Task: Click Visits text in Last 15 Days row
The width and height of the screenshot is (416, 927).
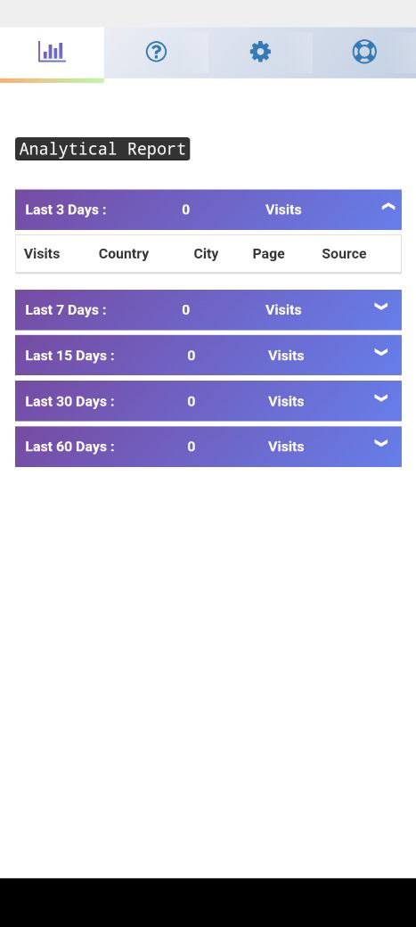Action: coord(286,356)
